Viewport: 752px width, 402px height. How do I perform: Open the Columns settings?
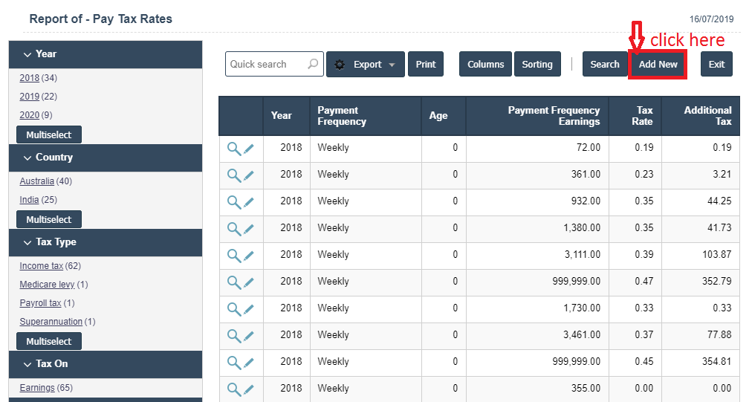485,64
